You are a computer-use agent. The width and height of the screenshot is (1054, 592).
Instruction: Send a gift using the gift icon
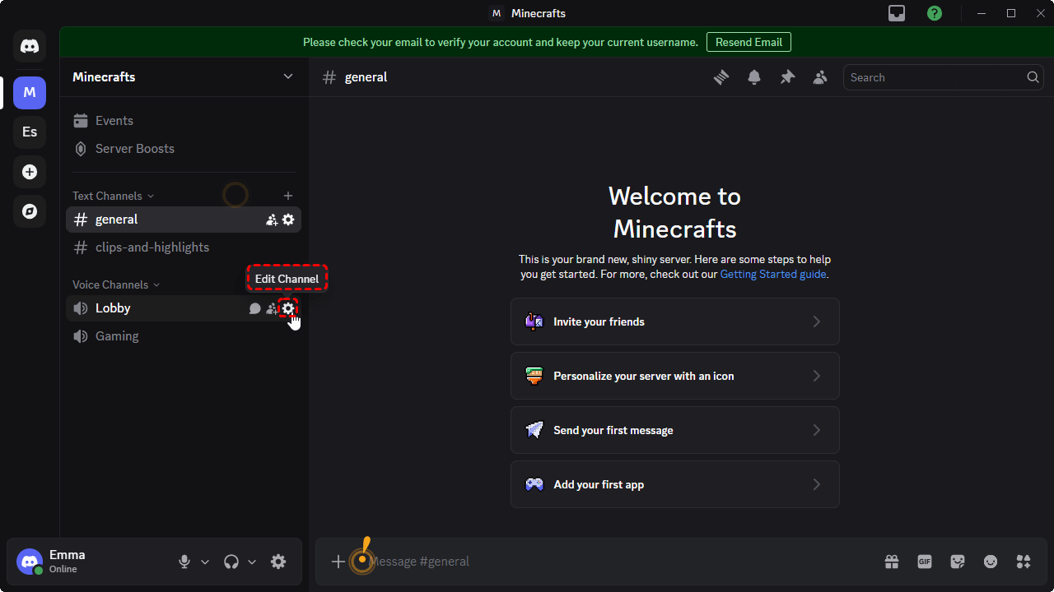892,562
